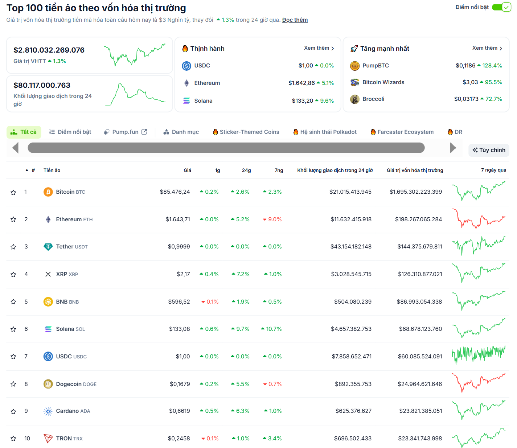Star XRP as a favorite
Screen dimensions: 517x448
point(13,275)
